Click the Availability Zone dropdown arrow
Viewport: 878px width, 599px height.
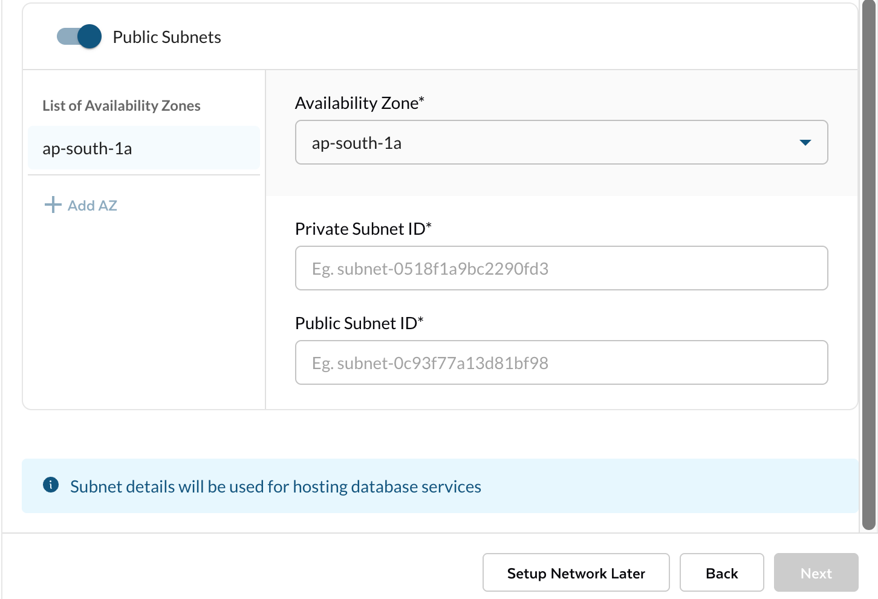click(805, 143)
